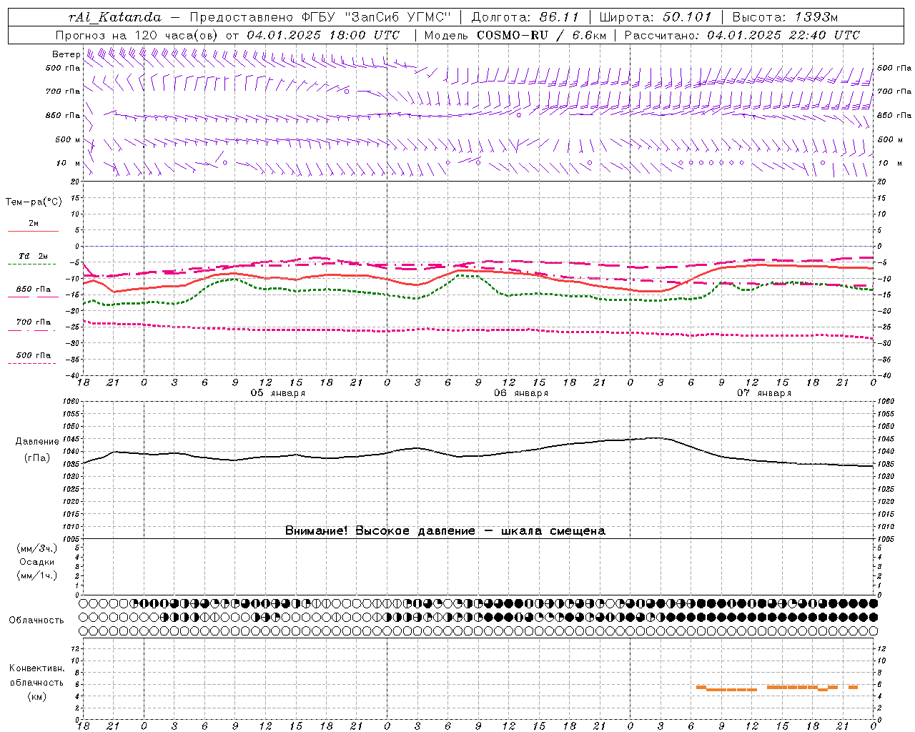Select the text 'Предоставлено ФГБУ "ЗапСиб УГМС"'

pos(320,17)
